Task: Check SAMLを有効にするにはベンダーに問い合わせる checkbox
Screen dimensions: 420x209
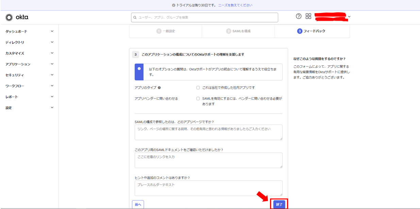Action: (x=198, y=99)
